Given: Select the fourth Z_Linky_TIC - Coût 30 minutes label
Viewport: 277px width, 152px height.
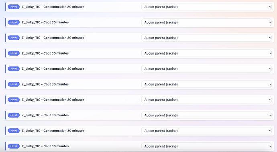Looking at the screenshot, I should pyautogui.click(x=45, y=115).
